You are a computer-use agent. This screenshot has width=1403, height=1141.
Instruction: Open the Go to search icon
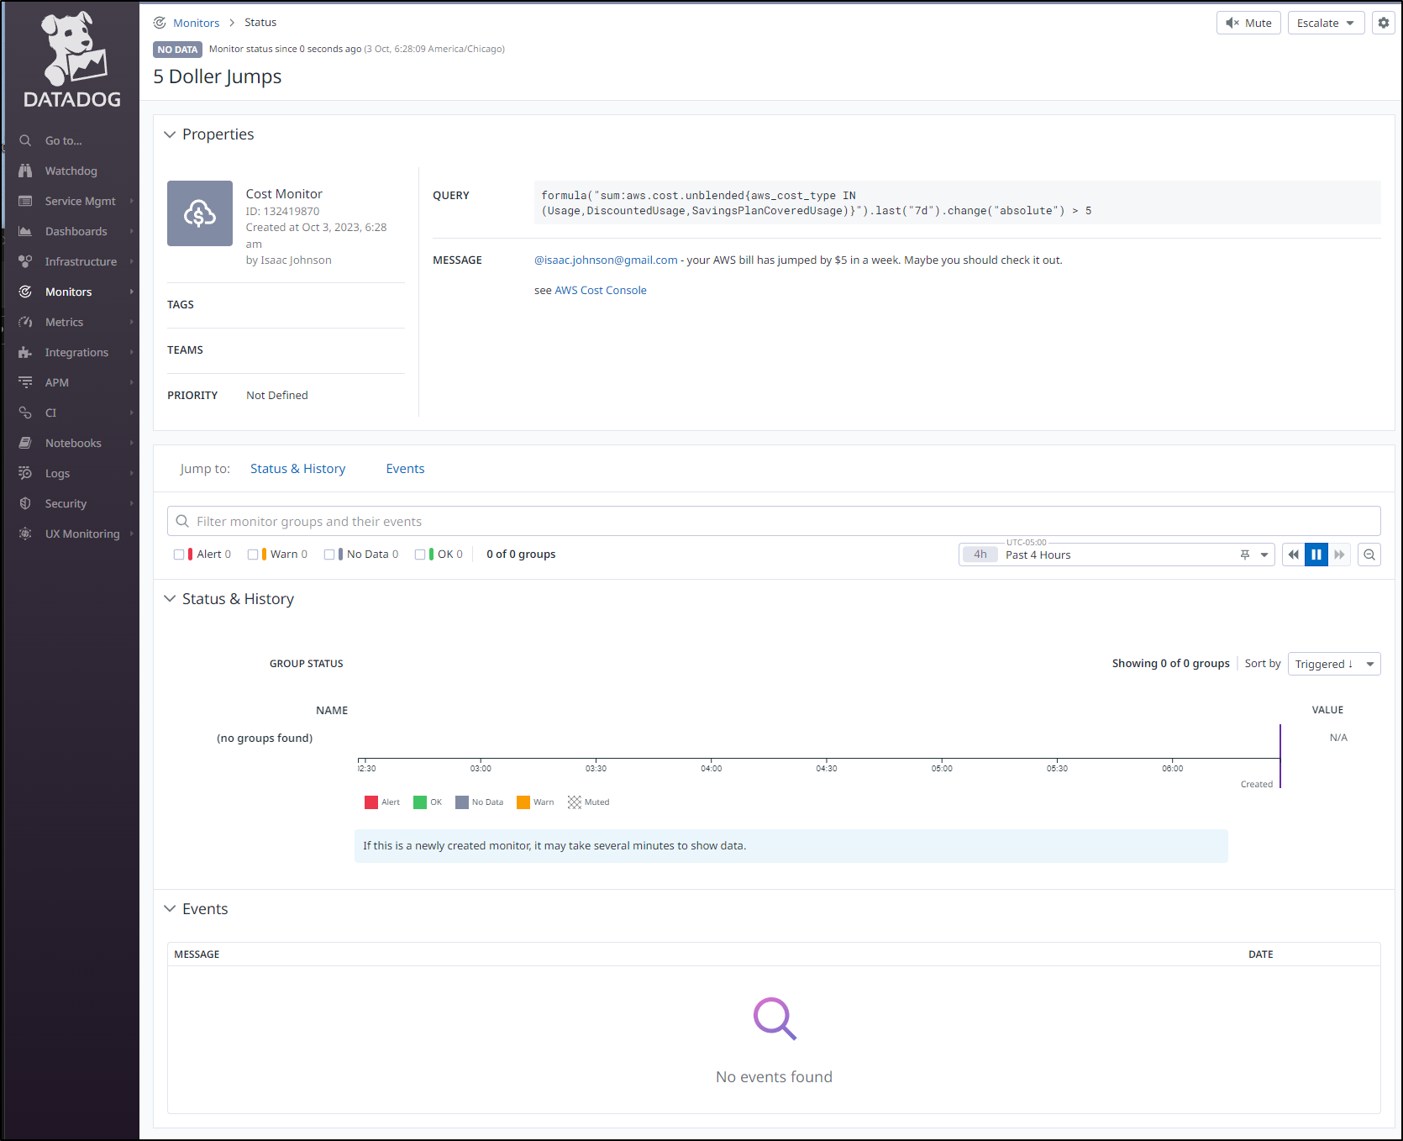[x=26, y=140]
